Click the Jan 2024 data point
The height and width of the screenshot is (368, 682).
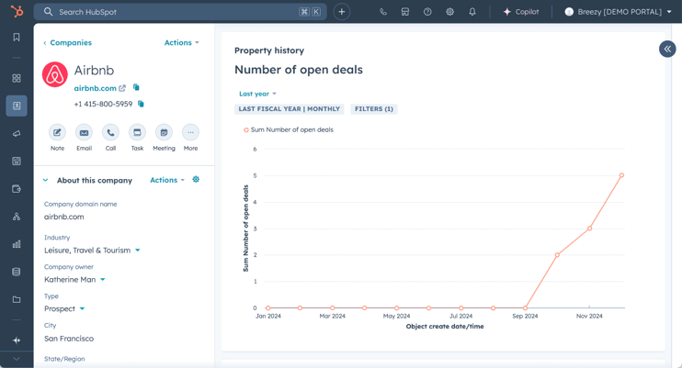[x=268, y=308]
